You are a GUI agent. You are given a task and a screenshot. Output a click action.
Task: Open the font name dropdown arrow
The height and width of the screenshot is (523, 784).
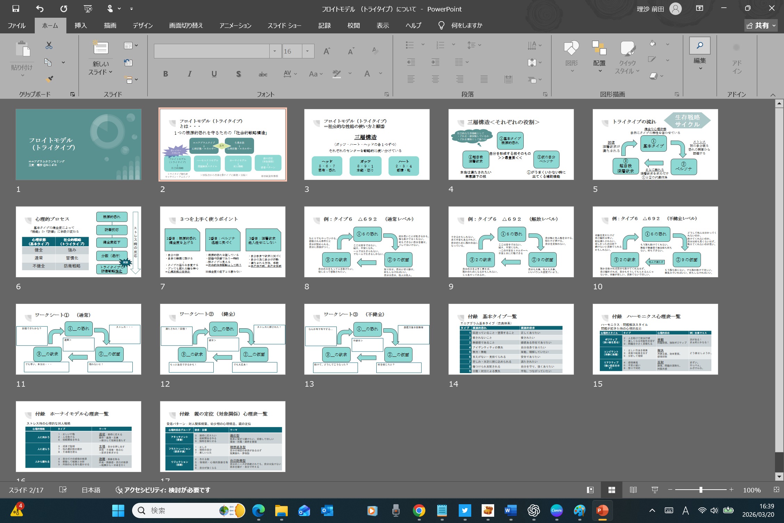pyautogui.click(x=275, y=51)
